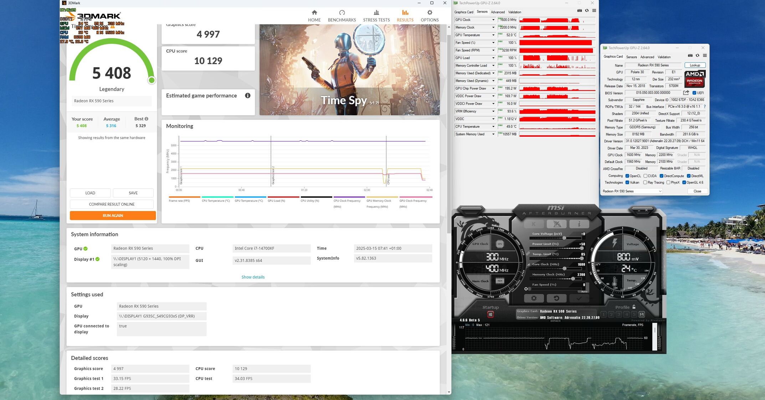Open the Fan Speed (RPM) sensor dropdown
Screen dimensions: 765x400
click(x=493, y=51)
